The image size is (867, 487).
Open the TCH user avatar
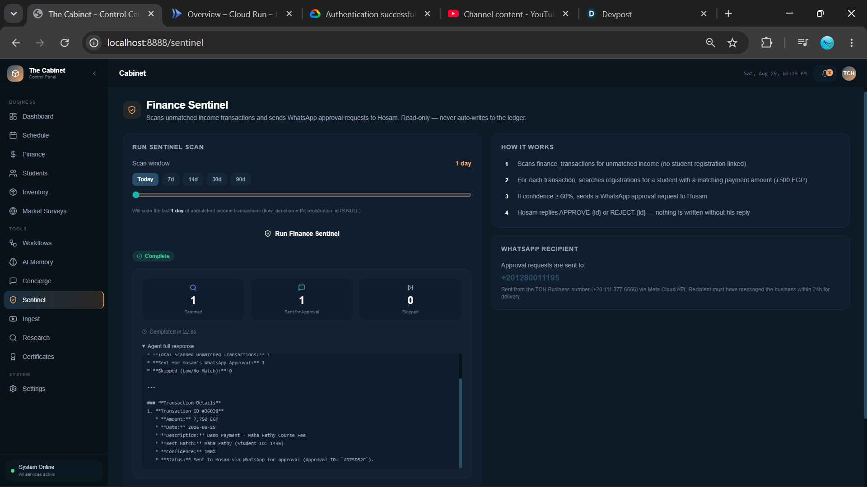pos(849,74)
